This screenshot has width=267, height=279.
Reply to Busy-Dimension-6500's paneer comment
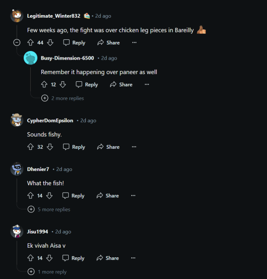point(87,84)
